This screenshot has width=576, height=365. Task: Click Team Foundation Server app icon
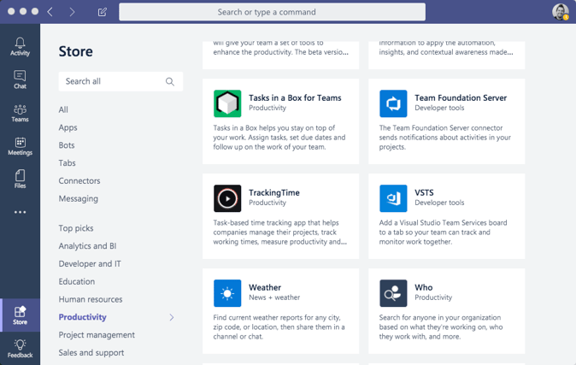(393, 103)
